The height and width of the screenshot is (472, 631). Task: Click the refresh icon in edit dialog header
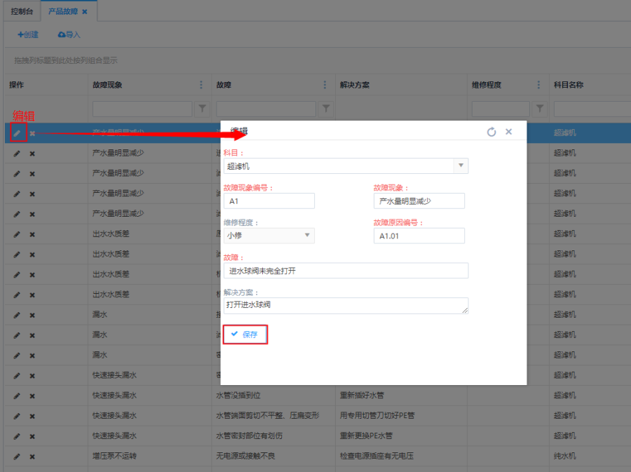[491, 132]
